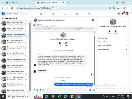Image resolution: width=132 pixels, height=99 pixels.
Task: Open Sandra Lee conversation
Action: [15, 48]
